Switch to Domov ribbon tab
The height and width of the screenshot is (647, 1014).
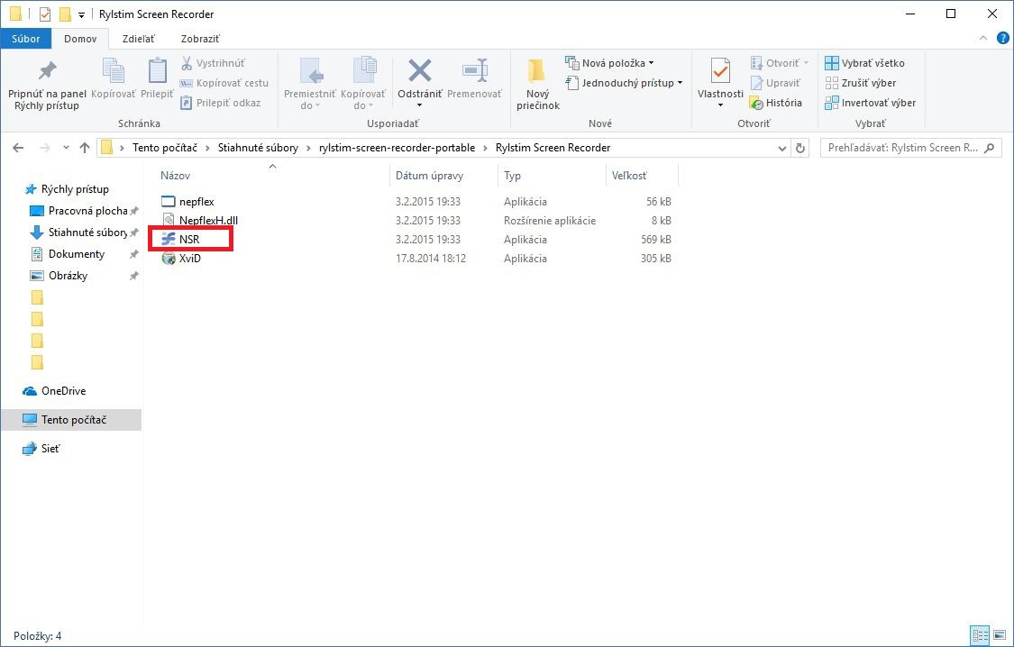(x=80, y=39)
